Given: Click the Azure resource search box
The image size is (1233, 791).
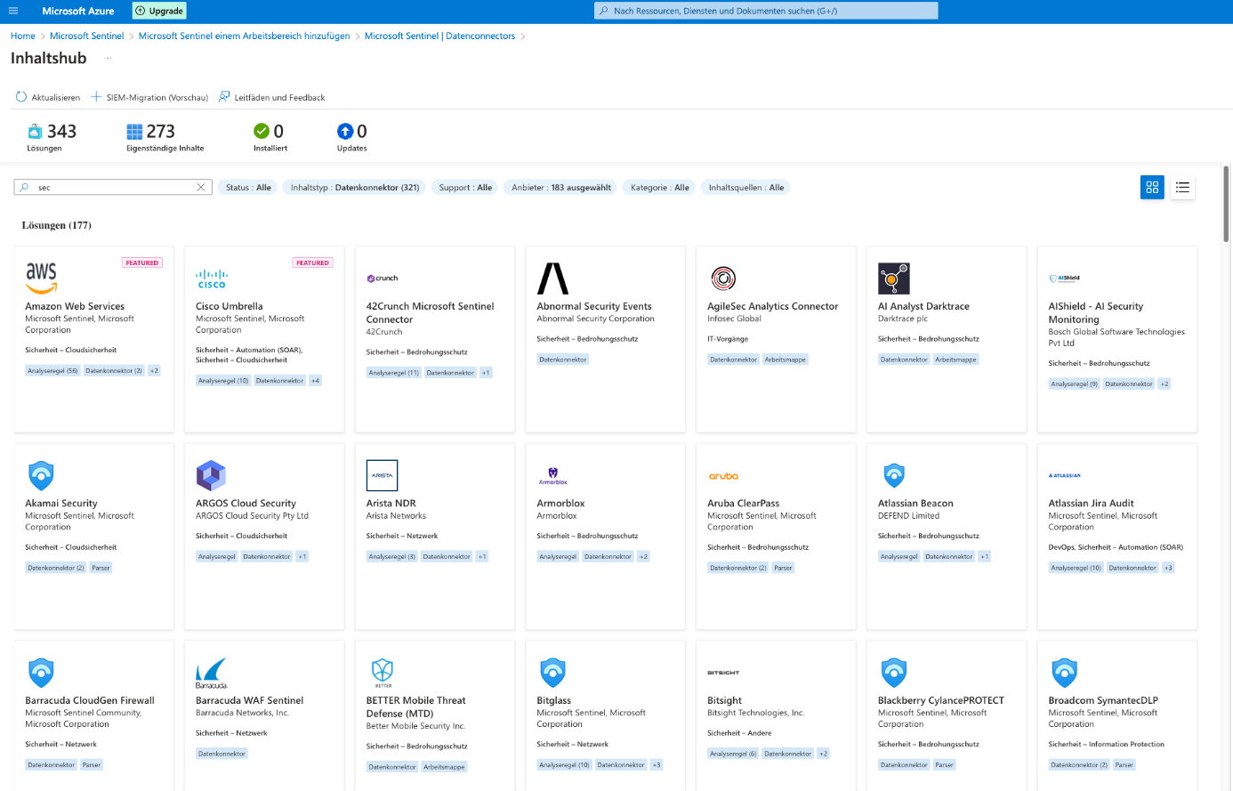Looking at the screenshot, I should [765, 11].
